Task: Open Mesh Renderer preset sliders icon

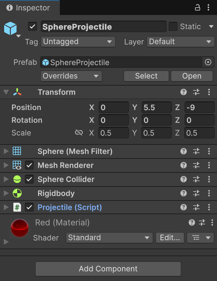Action: (196, 165)
